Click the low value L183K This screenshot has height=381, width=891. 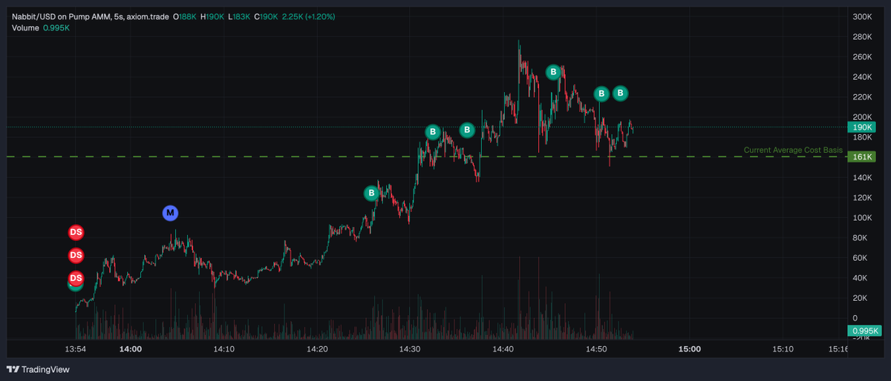(239, 16)
